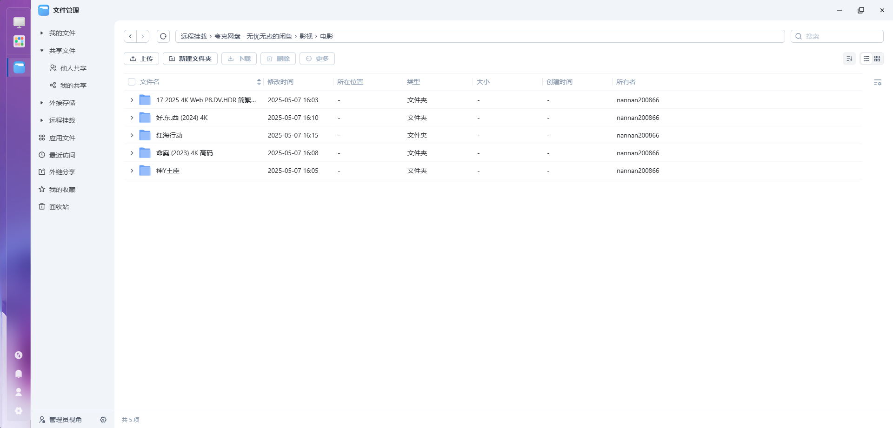The height and width of the screenshot is (428, 893).
Task: Click the 上传 button
Action: (x=141, y=59)
